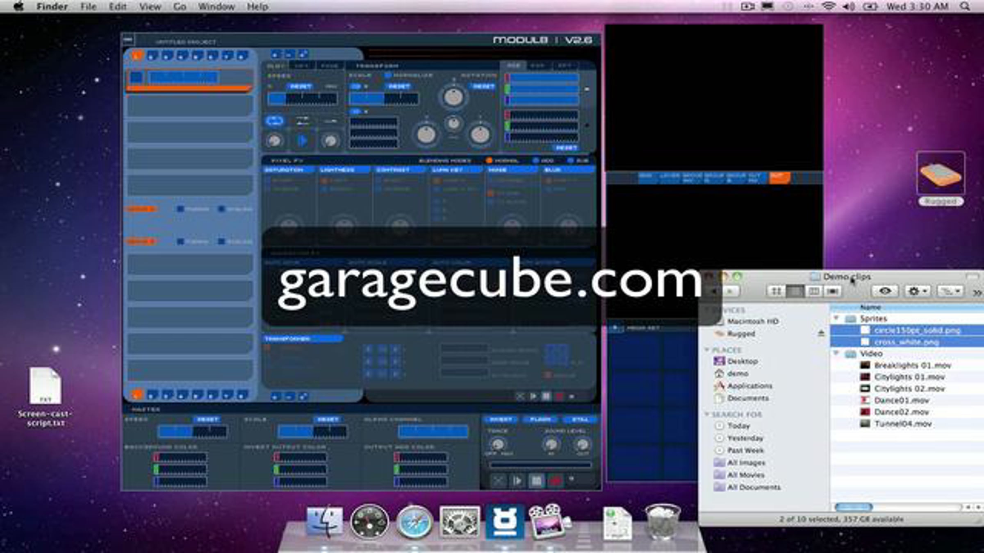Toggle the blue loop mode icon in layer panel
The height and width of the screenshot is (553, 984).
pos(275,121)
